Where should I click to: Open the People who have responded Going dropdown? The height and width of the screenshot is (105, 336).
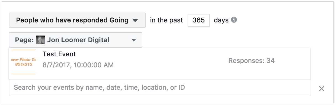click(77, 20)
